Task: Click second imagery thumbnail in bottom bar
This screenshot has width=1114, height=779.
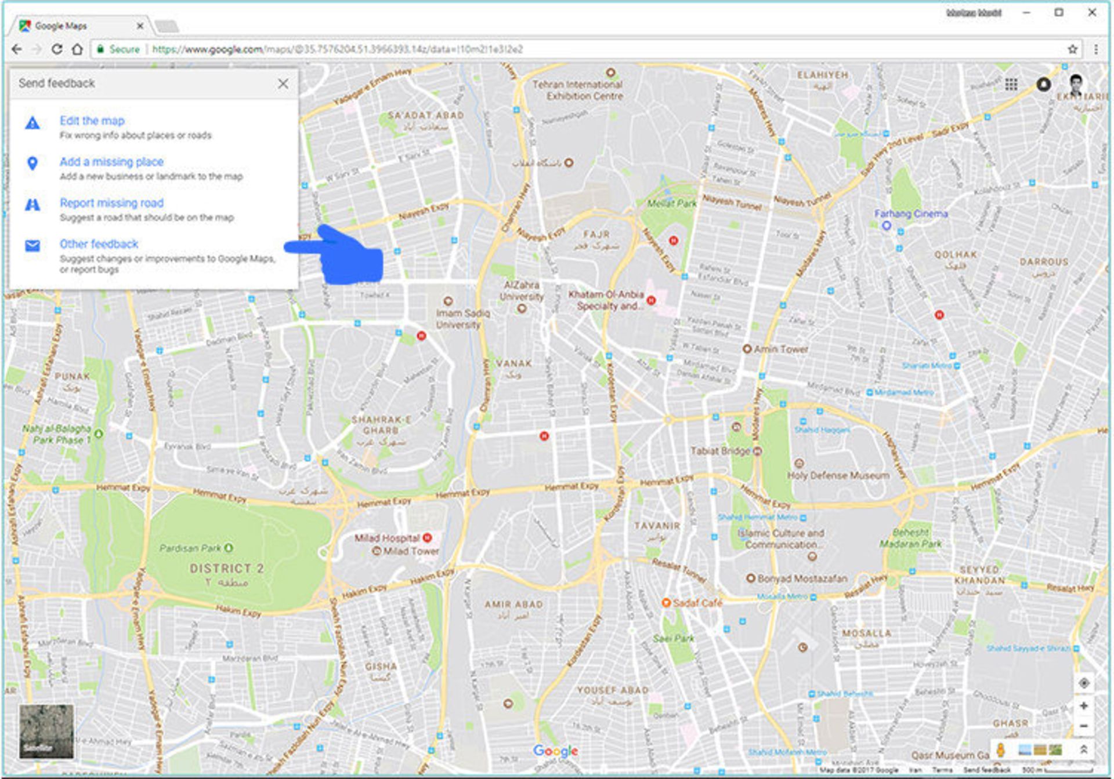Action: click(1040, 750)
